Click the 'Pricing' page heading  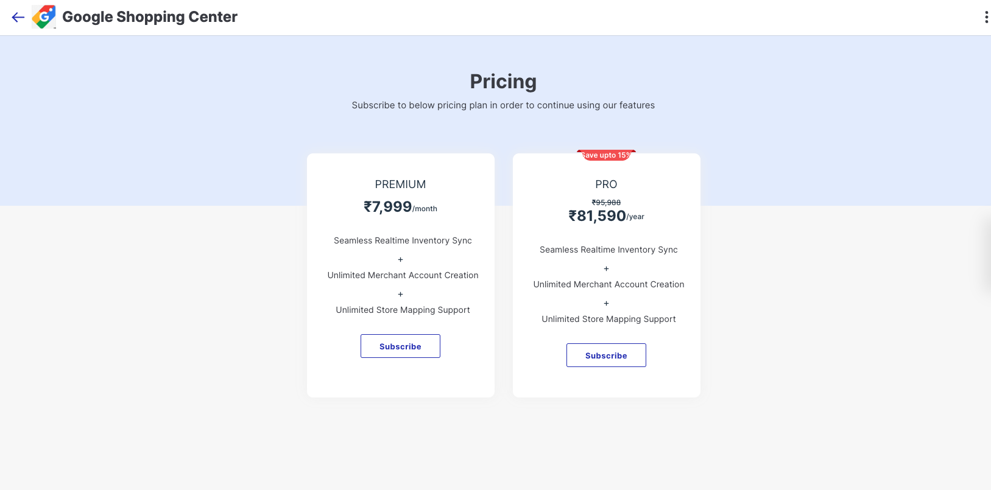(x=503, y=82)
